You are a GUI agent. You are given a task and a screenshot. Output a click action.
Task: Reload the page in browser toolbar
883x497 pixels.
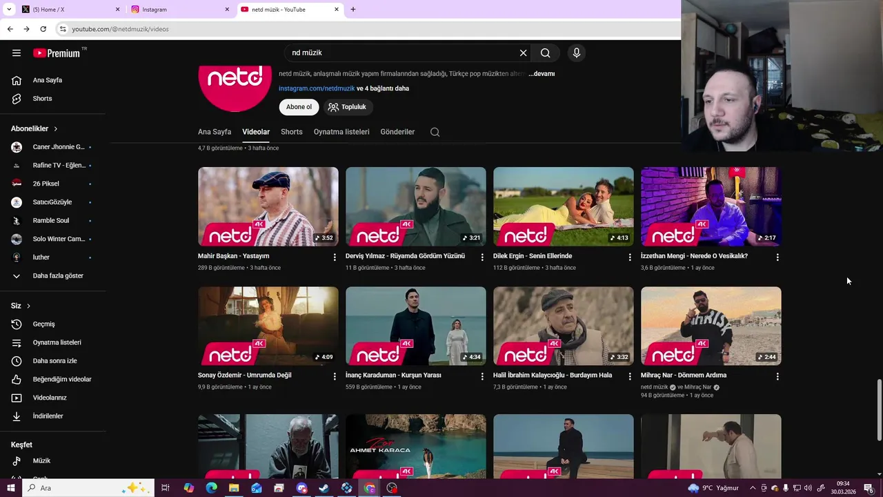point(43,29)
